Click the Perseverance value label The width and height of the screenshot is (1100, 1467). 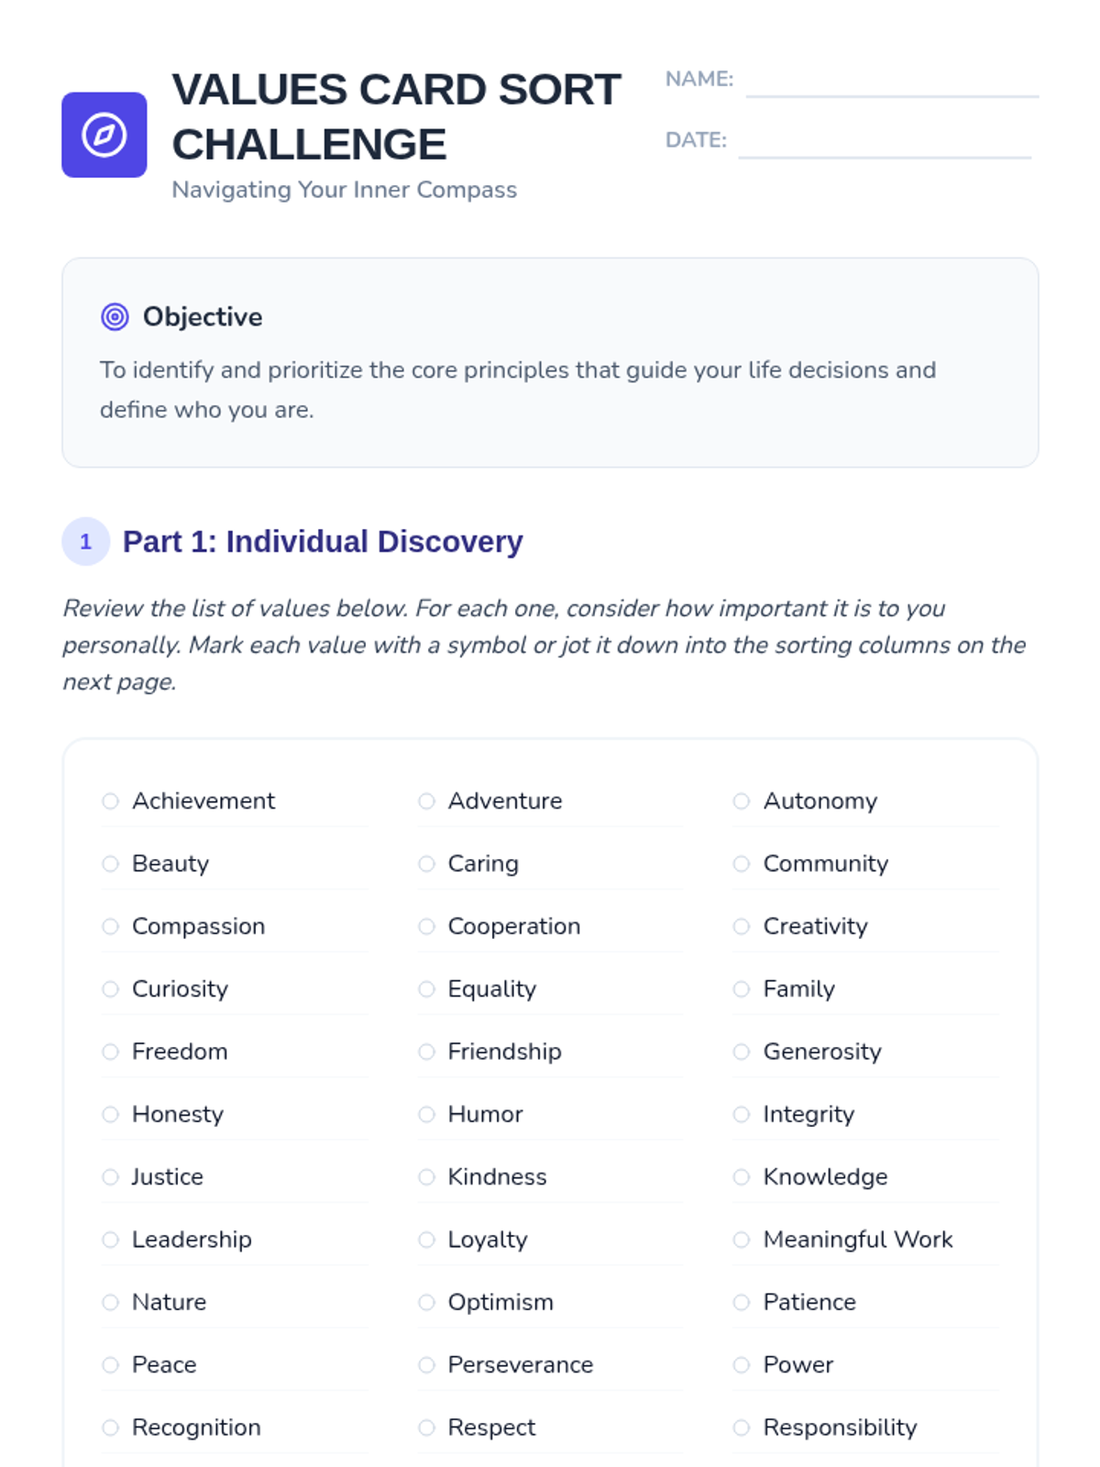(x=520, y=1365)
